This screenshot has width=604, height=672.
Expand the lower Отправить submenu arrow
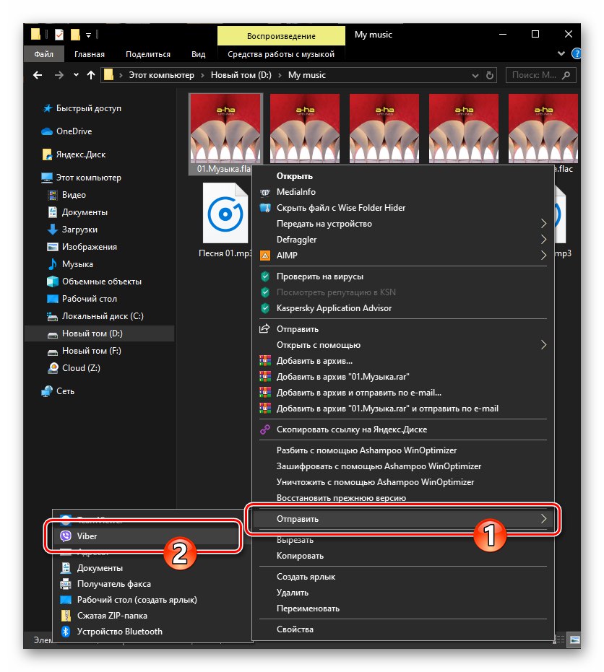543,519
